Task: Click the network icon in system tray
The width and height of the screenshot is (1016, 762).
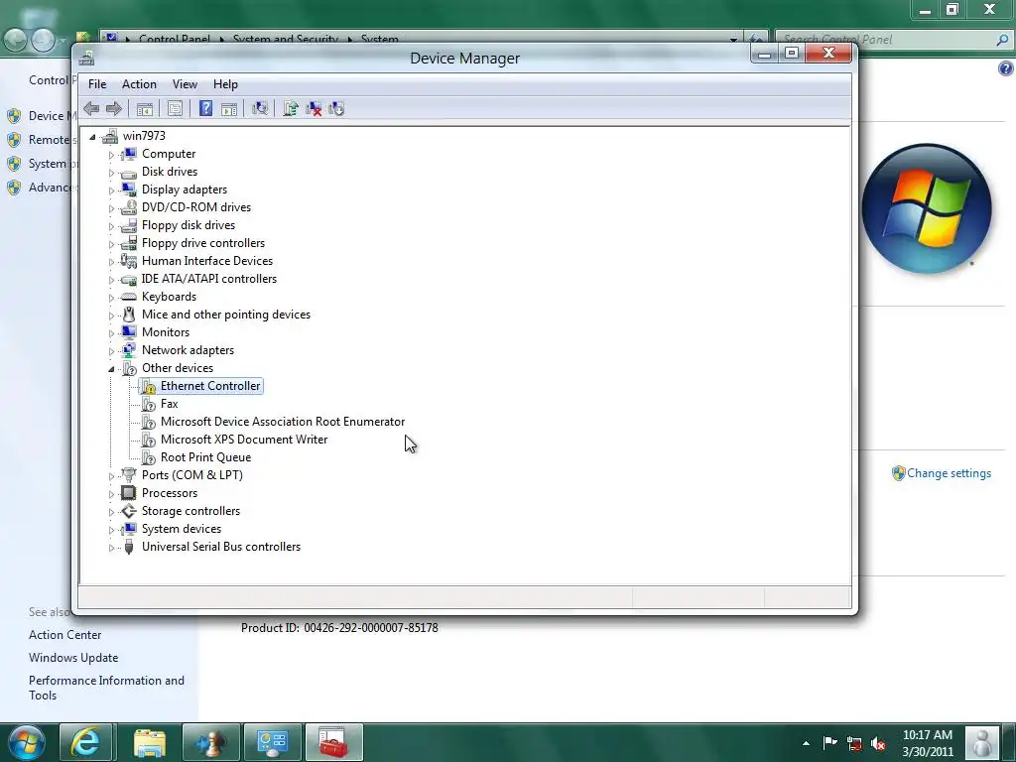Action: pyautogui.click(x=854, y=744)
